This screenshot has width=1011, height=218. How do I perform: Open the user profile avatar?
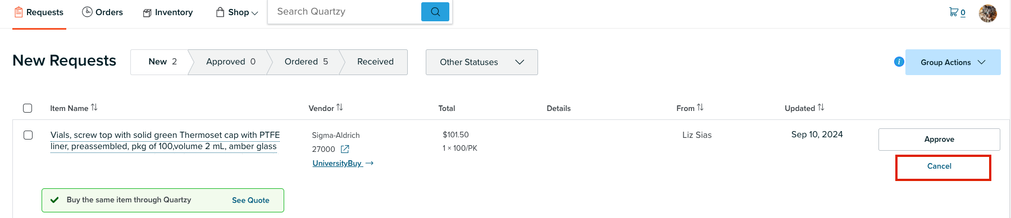pos(987,13)
